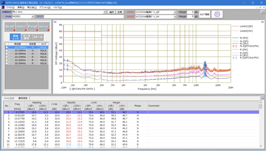Click the Phase column header

click(138, 106)
